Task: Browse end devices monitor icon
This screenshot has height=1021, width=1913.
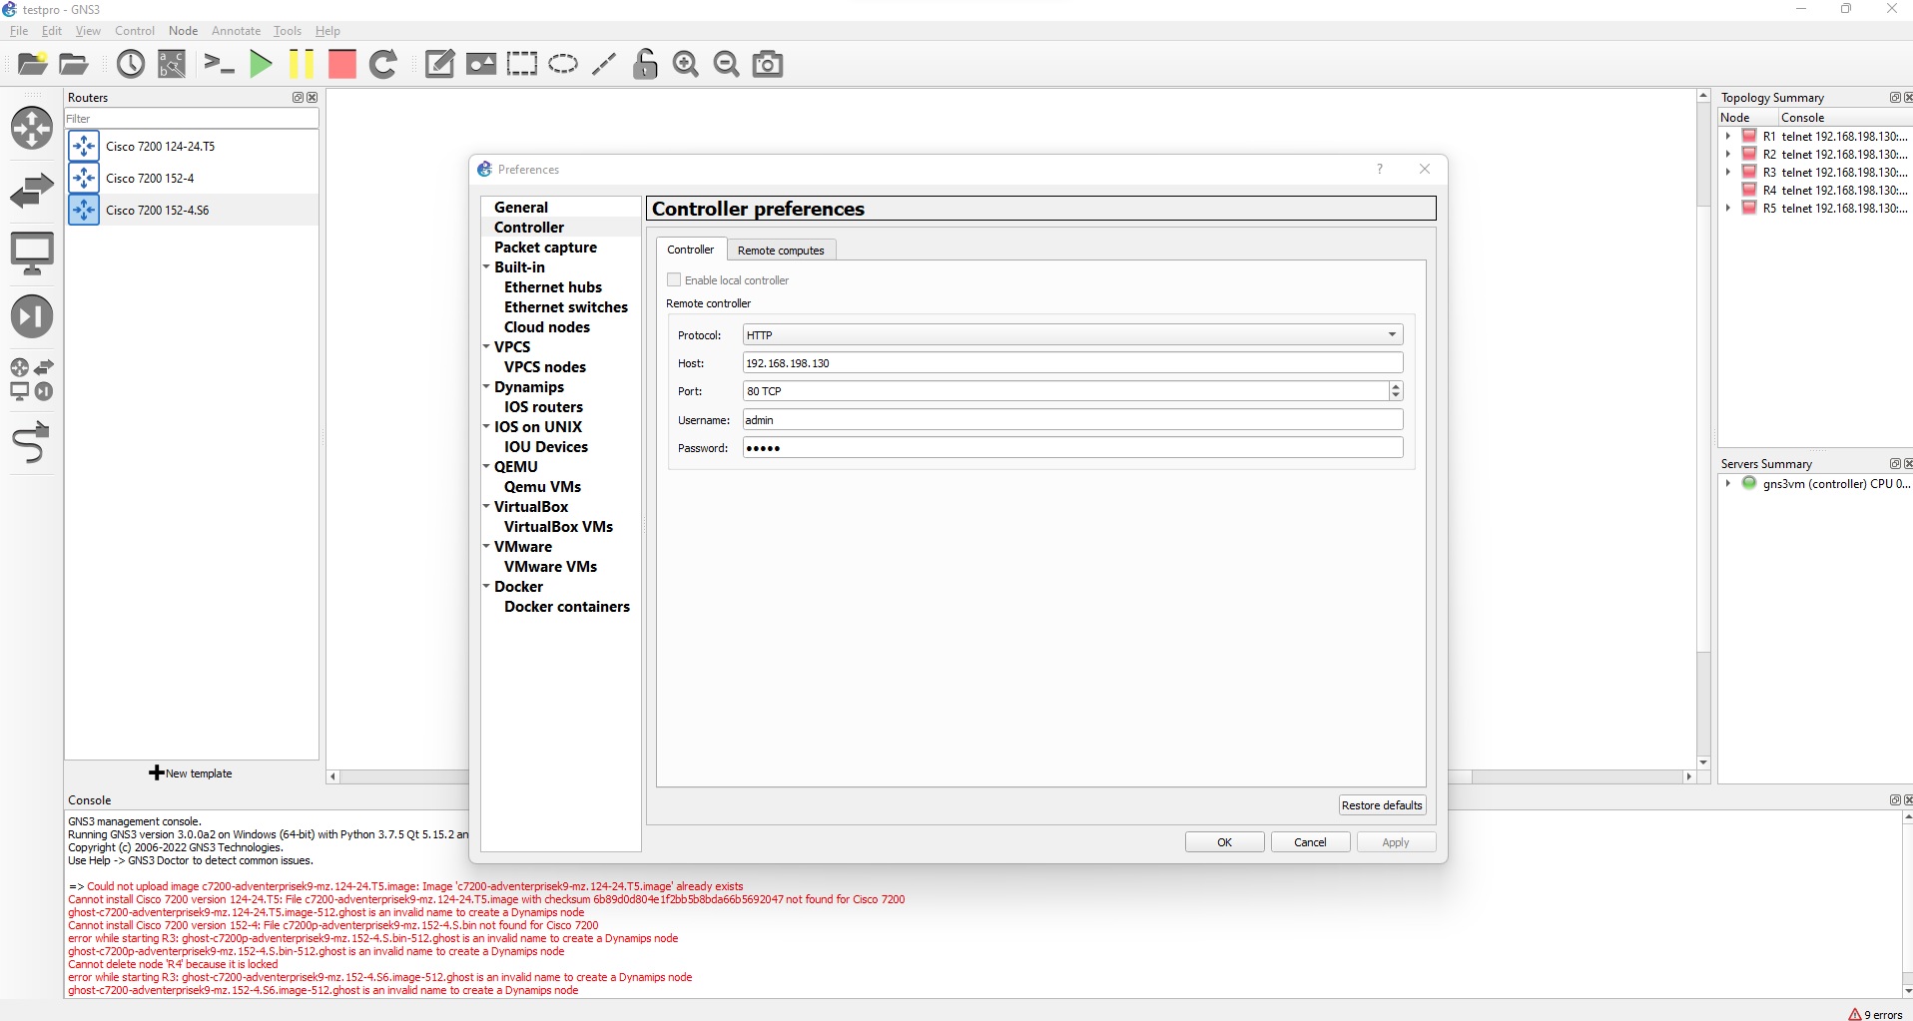Action: point(32,254)
